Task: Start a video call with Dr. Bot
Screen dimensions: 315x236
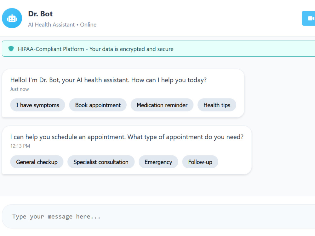Action: click(x=309, y=18)
